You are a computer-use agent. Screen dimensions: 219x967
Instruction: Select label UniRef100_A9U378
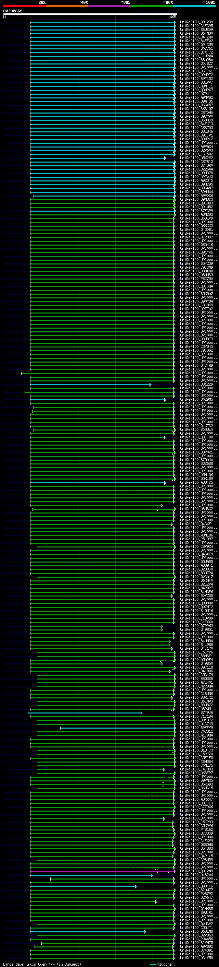pos(196,173)
